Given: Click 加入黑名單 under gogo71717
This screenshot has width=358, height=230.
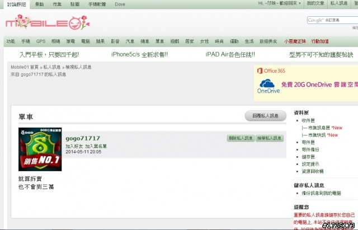Looking at the screenshot, I should [x=96, y=146].
